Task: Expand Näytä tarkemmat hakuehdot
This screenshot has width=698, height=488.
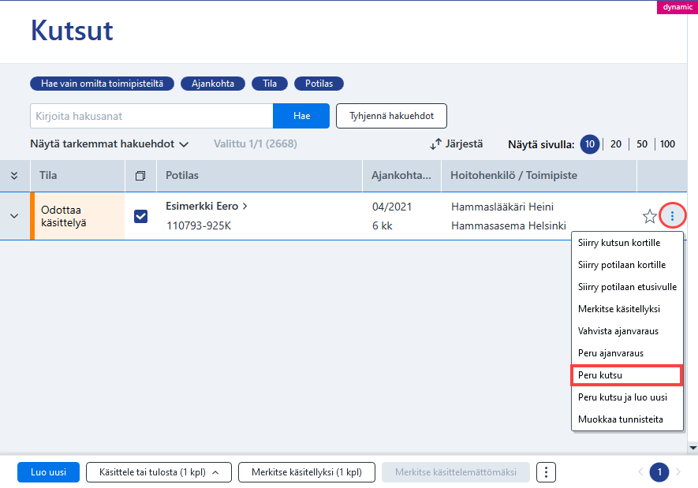Action: click(109, 143)
